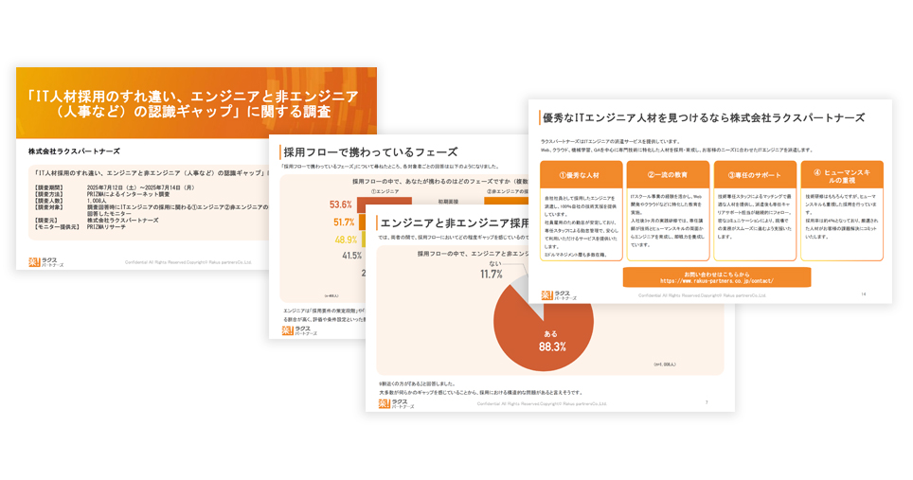The image size is (913, 480).
Task: Click the 51.7% value in the bar chart
Action: click(x=344, y=222)
